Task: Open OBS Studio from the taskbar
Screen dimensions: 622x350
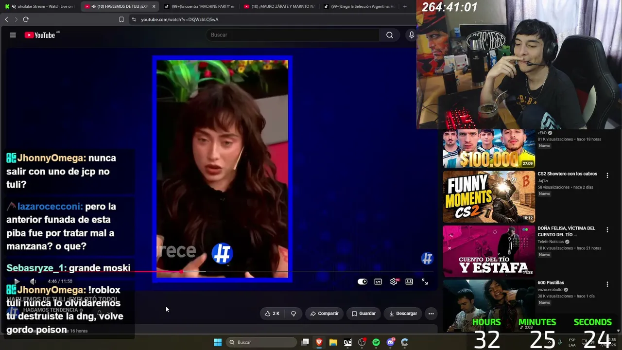Action: tap(362, 342)
